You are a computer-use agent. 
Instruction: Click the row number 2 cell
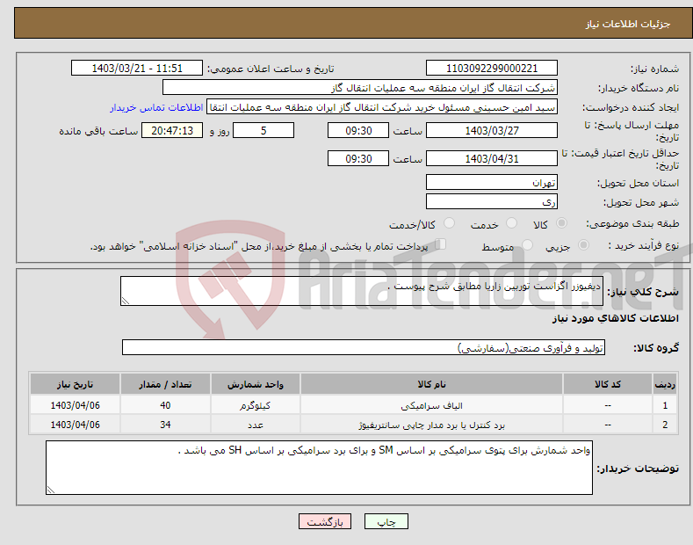point(665,425)
